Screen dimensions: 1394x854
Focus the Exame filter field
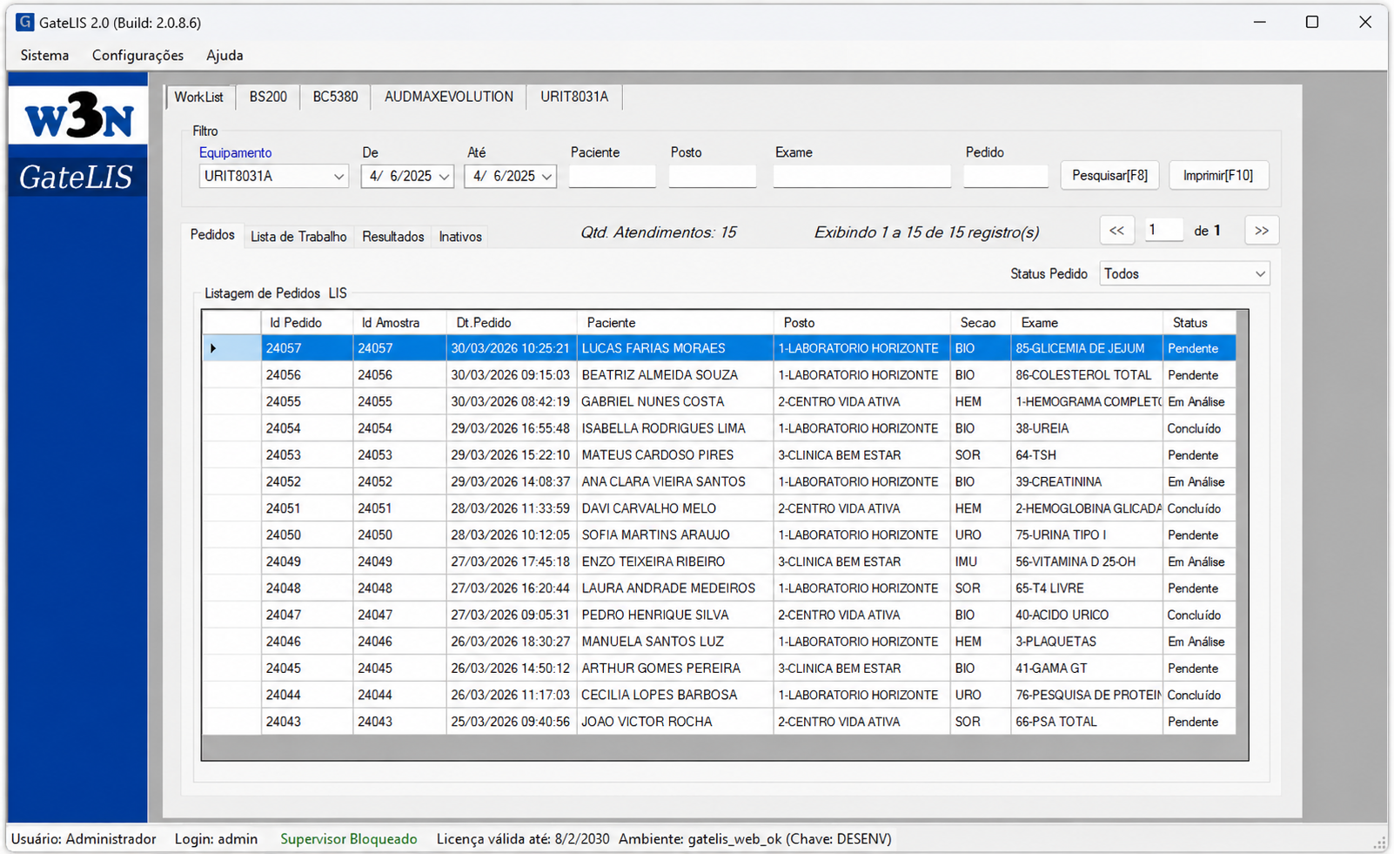pos(861,176)
